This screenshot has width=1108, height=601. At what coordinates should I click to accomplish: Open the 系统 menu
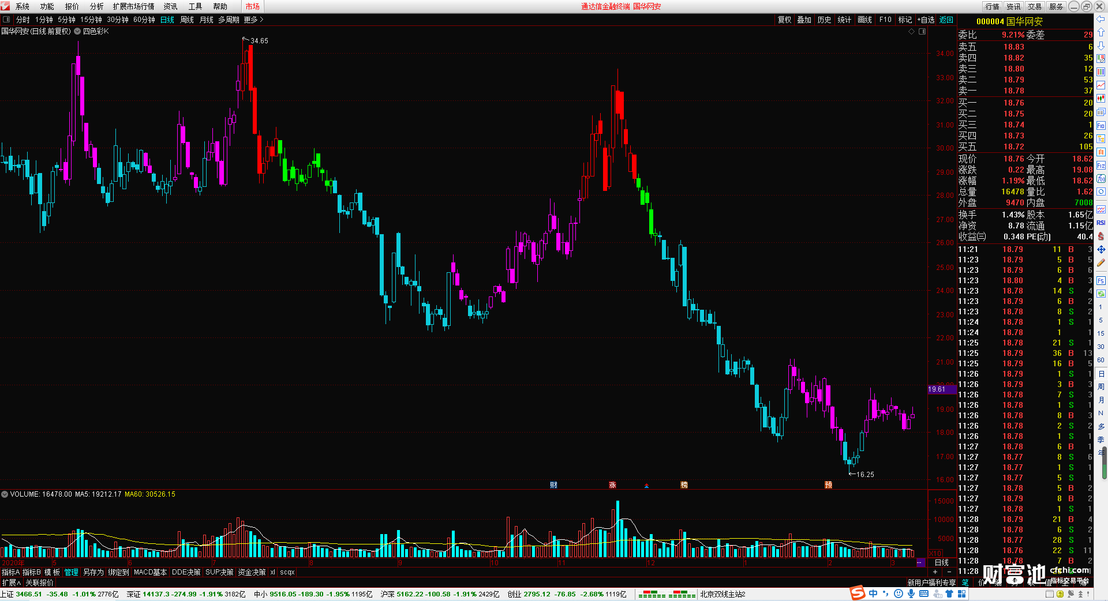point(23,6)
